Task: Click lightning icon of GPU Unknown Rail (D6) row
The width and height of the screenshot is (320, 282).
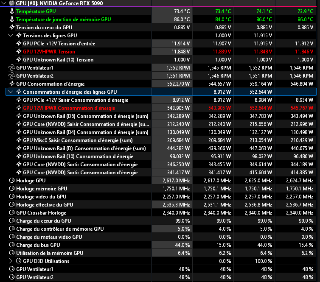Action: pyautogui.click(x=19, y=116)
